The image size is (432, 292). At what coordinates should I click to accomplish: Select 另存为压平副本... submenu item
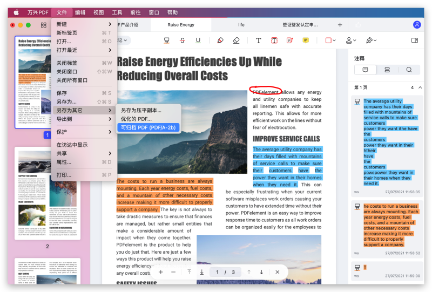coord(148,111)
